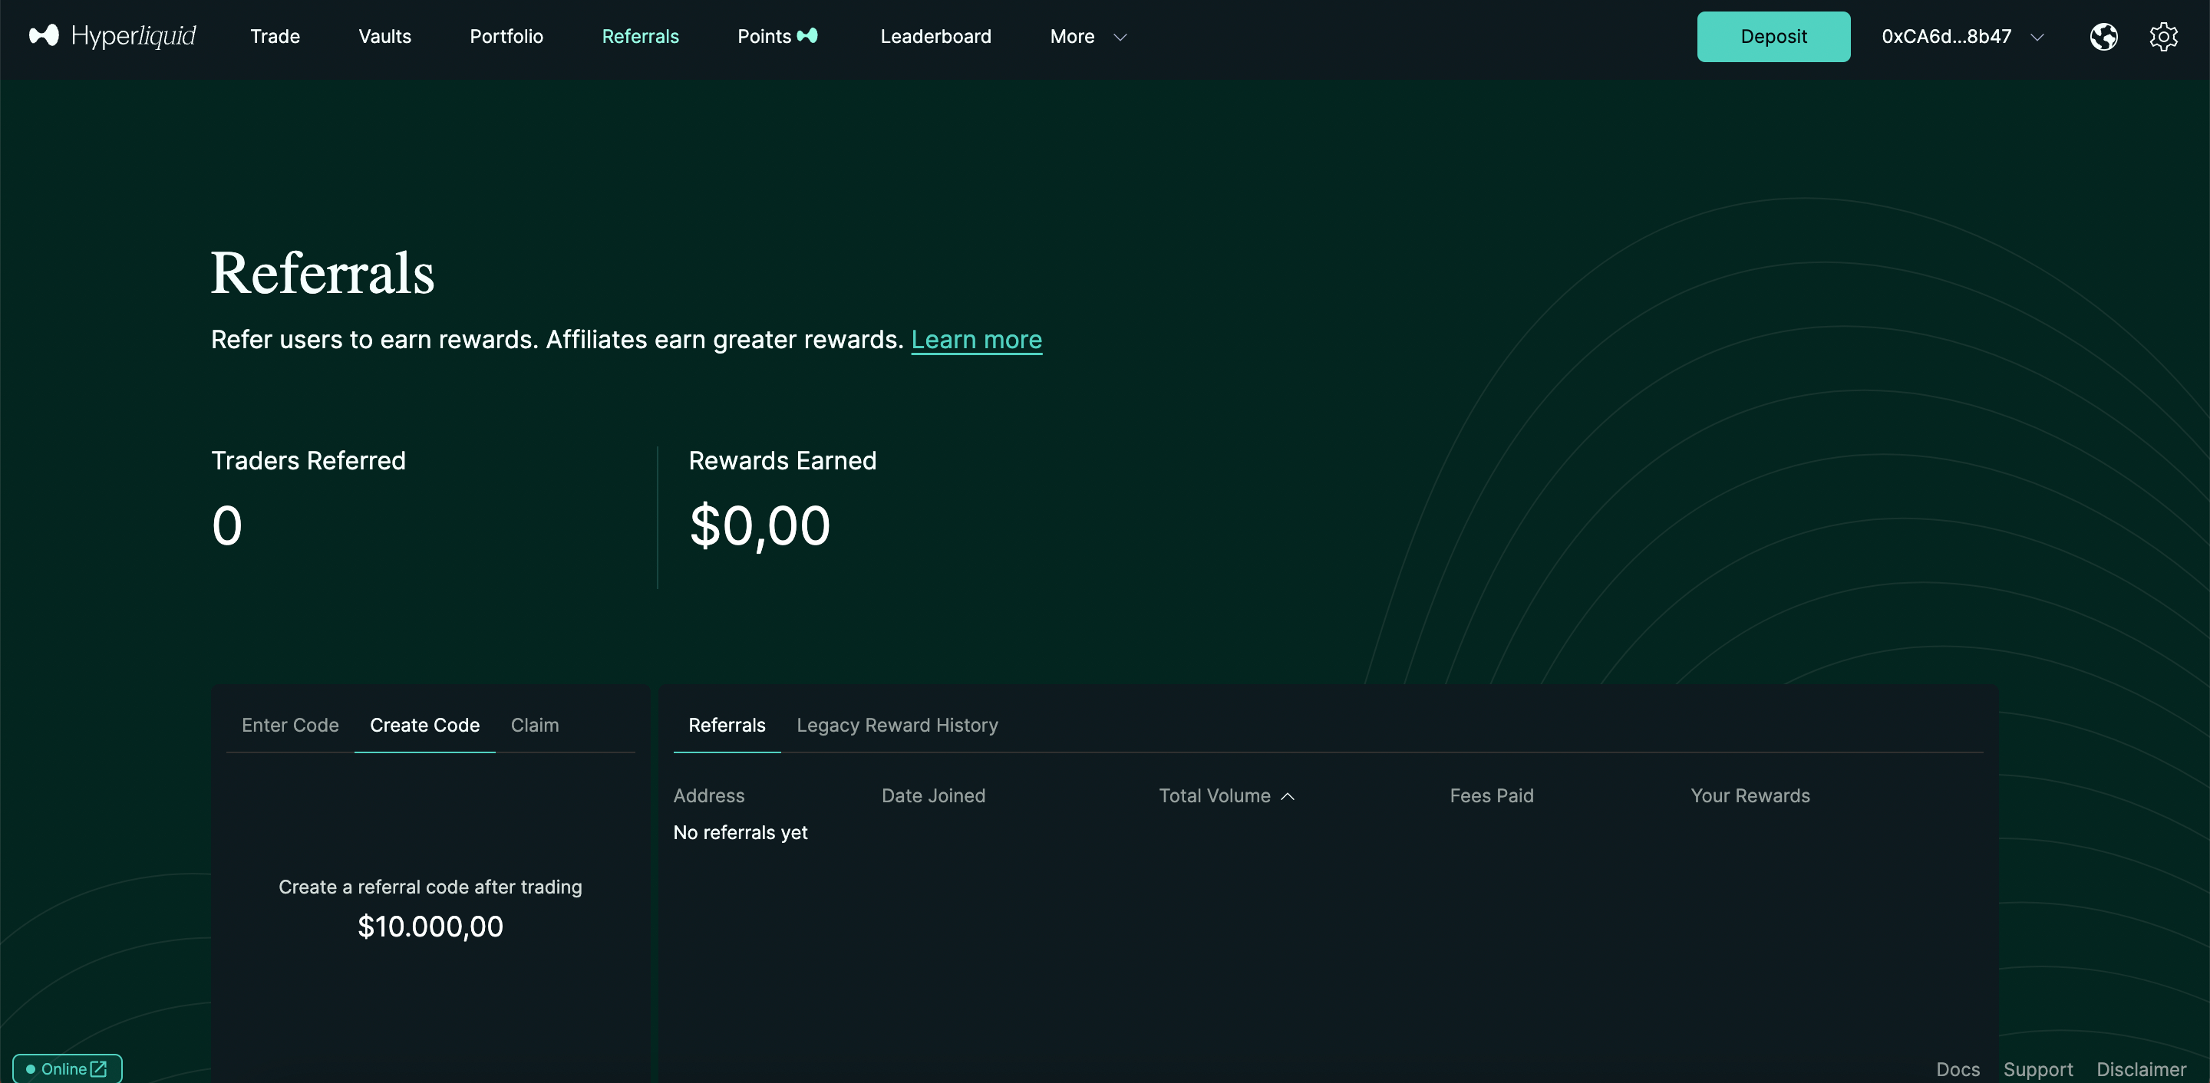Open Docs footer link
Viewport: 2210px width, 1083px height.
click(x=1957, y=1068)
